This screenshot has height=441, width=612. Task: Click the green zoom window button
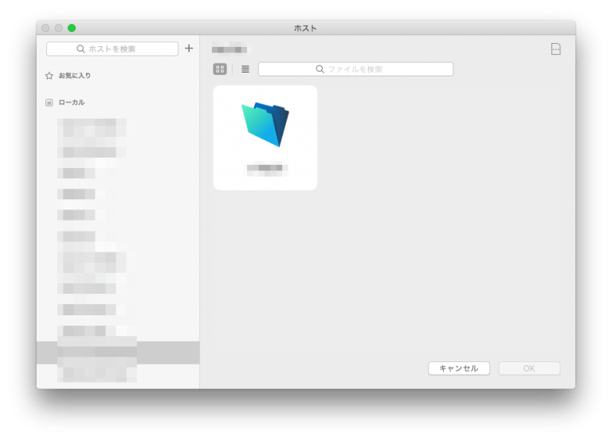point(72,28)
